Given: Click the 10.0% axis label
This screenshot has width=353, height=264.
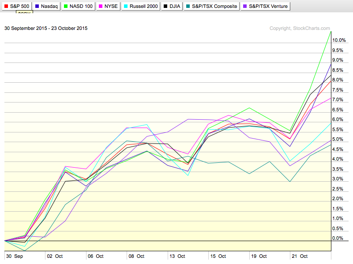Looking at the screenshot, I should (x=339, y=40).
